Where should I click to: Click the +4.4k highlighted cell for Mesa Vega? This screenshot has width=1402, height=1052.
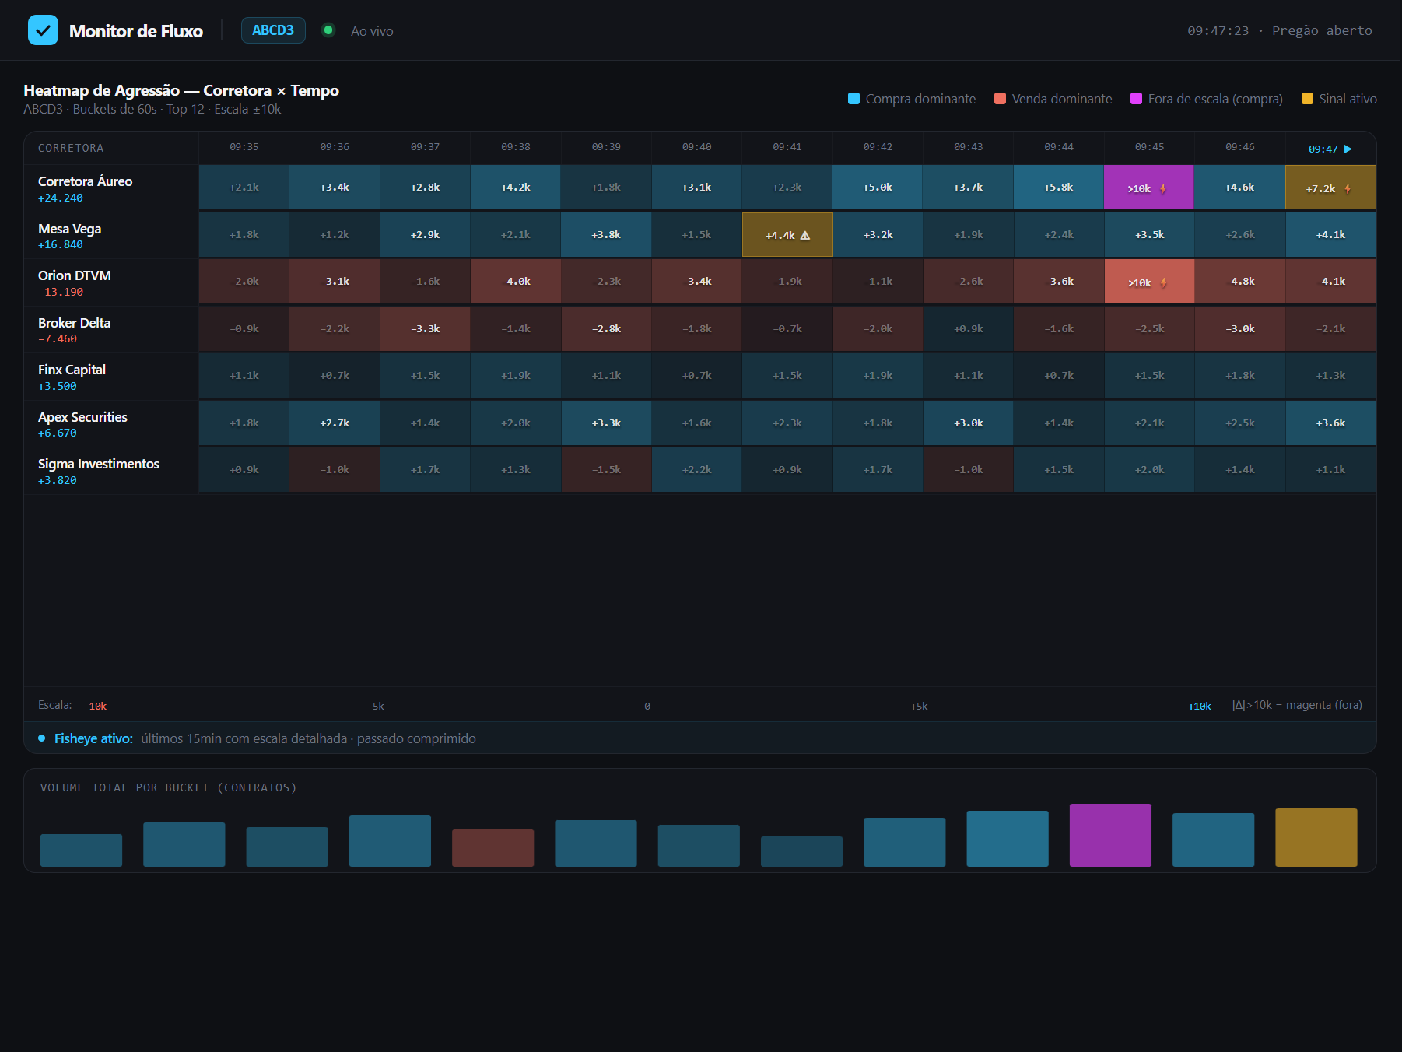[x=787, y=234]
